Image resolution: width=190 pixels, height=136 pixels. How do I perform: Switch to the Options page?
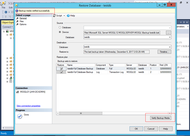[23, 24]
